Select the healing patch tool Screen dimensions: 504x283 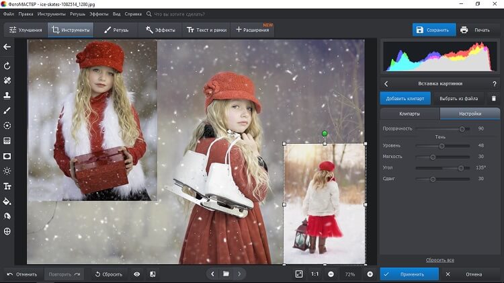(x=7, y=80)
